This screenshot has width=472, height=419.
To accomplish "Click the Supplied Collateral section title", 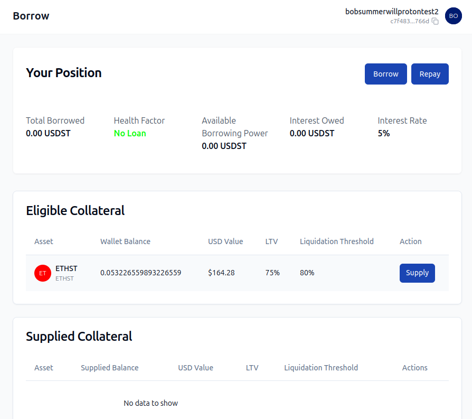I will (x=79, y=336).
